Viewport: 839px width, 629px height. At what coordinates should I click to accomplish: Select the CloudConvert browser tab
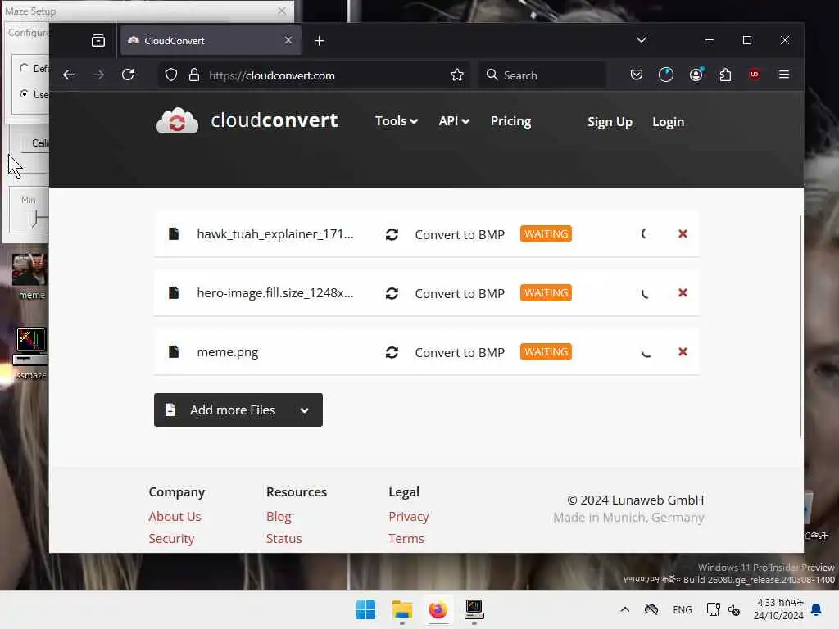click(211, 41)
